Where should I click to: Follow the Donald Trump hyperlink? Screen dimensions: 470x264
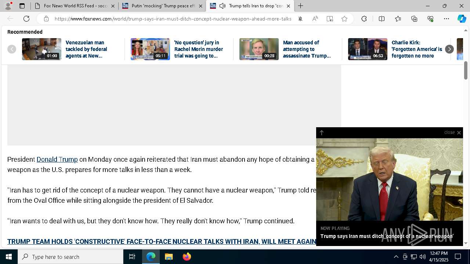(57, 159)
